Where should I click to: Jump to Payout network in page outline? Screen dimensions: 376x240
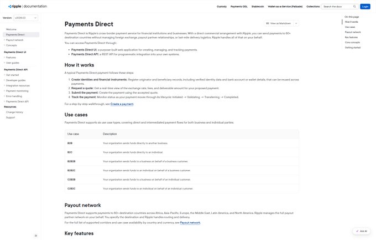(353, 32)
